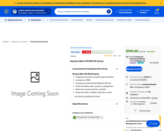This screenshot has width=164, height=131.
Task: Go to Promociones bancarias
Action: tap(59, 20)
